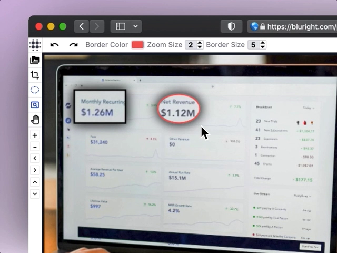Zoom in with the plus button

tap(35, 135)
